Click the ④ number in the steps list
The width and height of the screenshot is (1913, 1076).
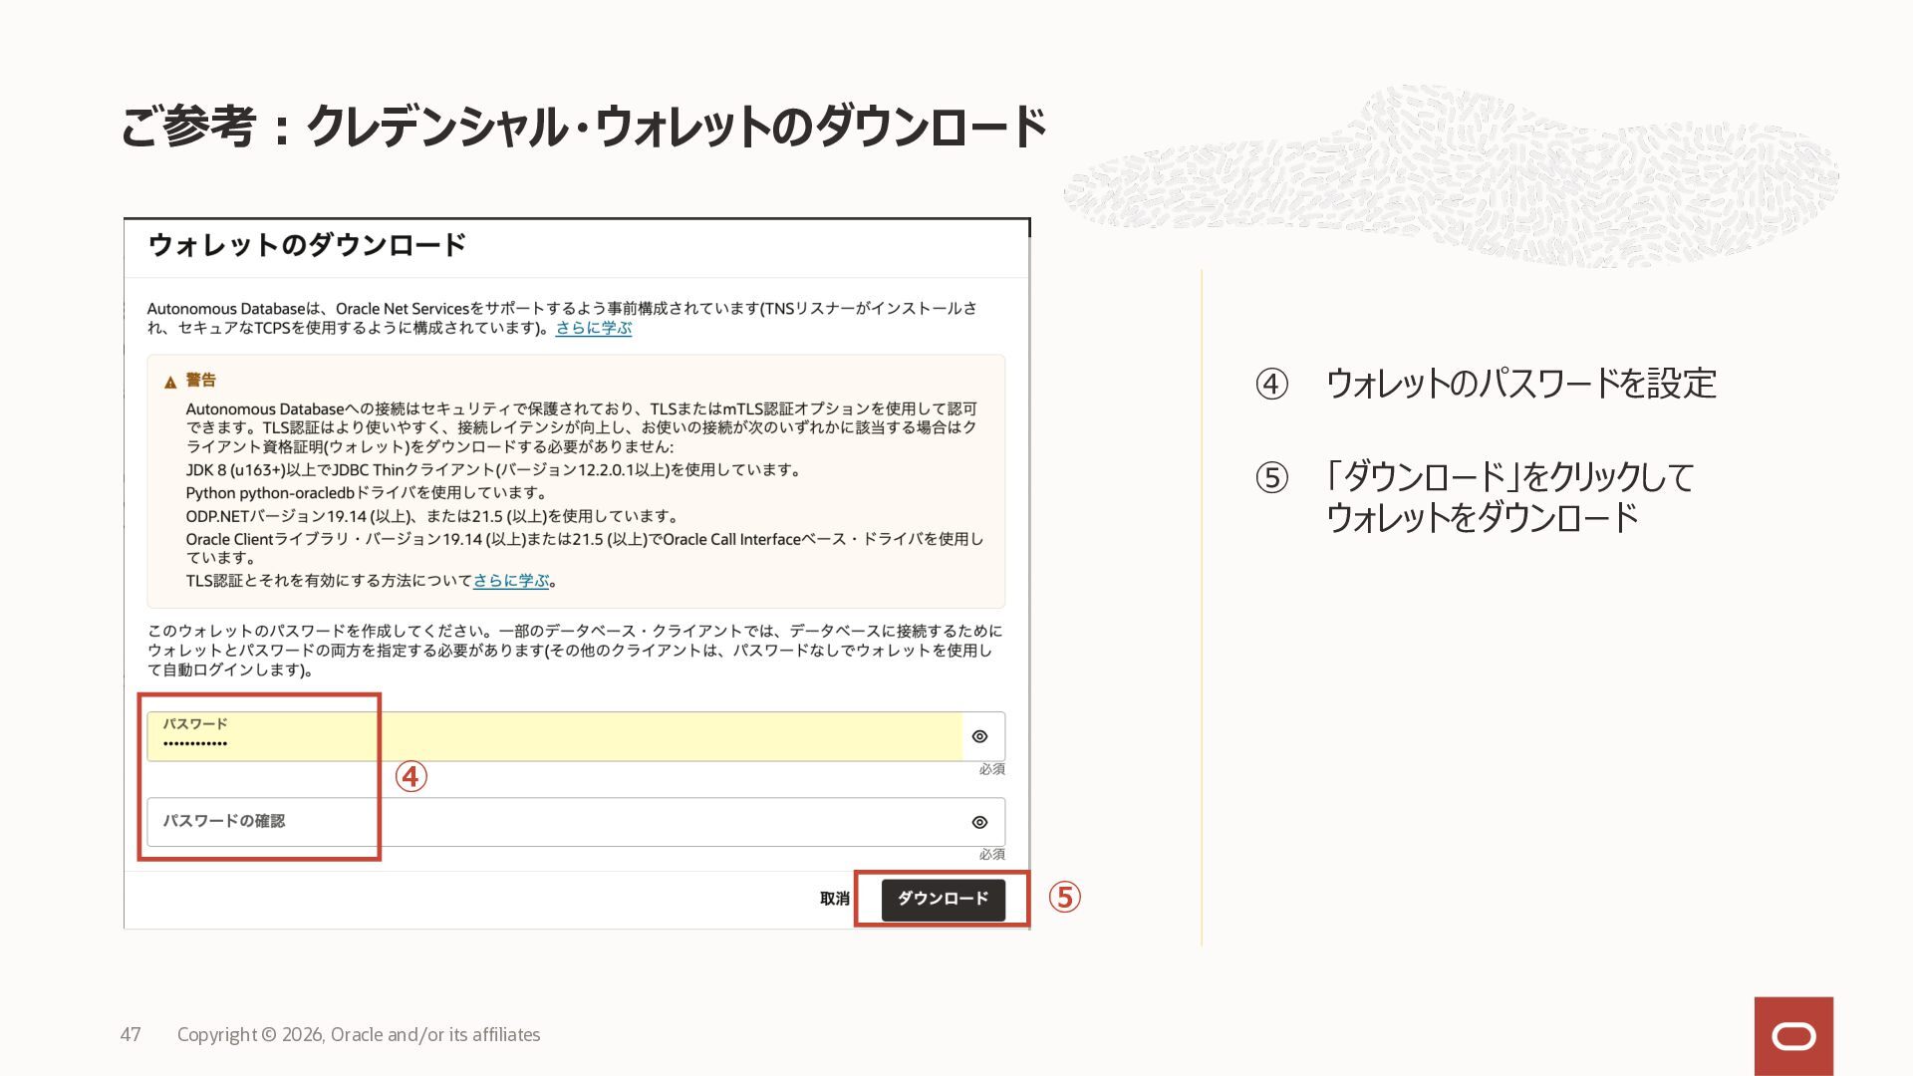pyautogui.click(x=1271, y=384)
